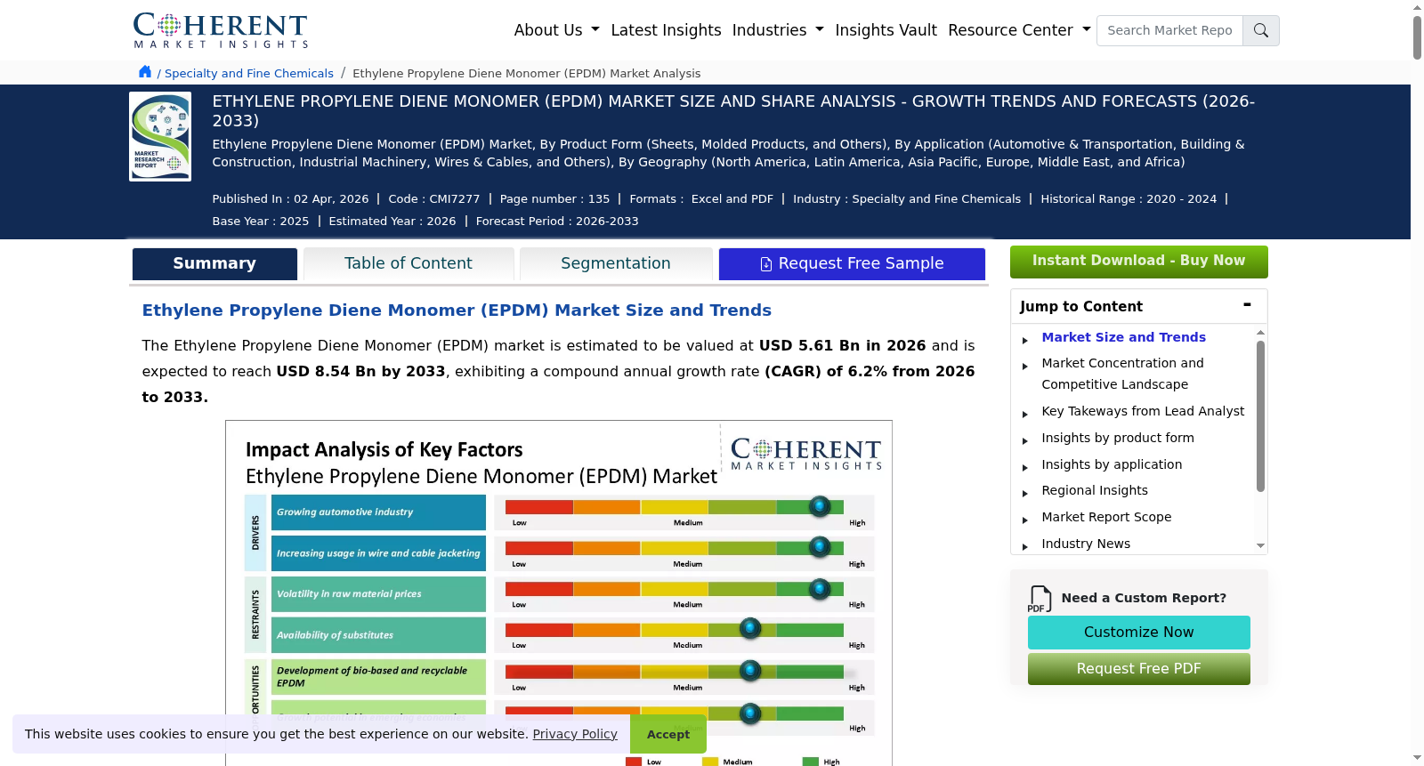Switch to the Segmentation tab

pos(616,263)
